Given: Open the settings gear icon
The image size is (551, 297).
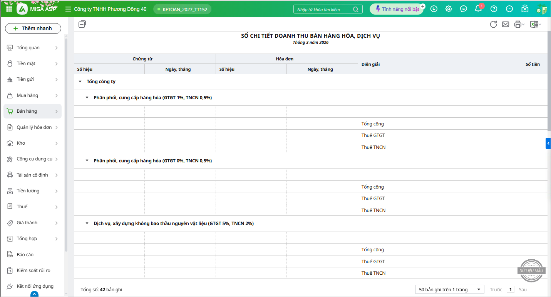Looking at the screenshot, I should (449, 9).
